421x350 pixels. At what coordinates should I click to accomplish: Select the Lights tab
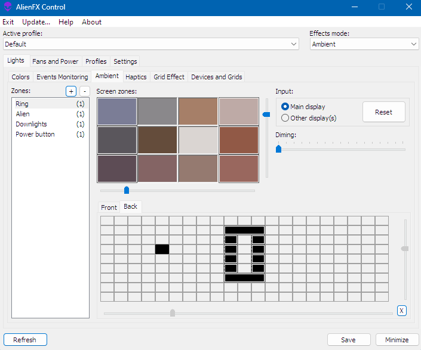(x=16, y=61)
